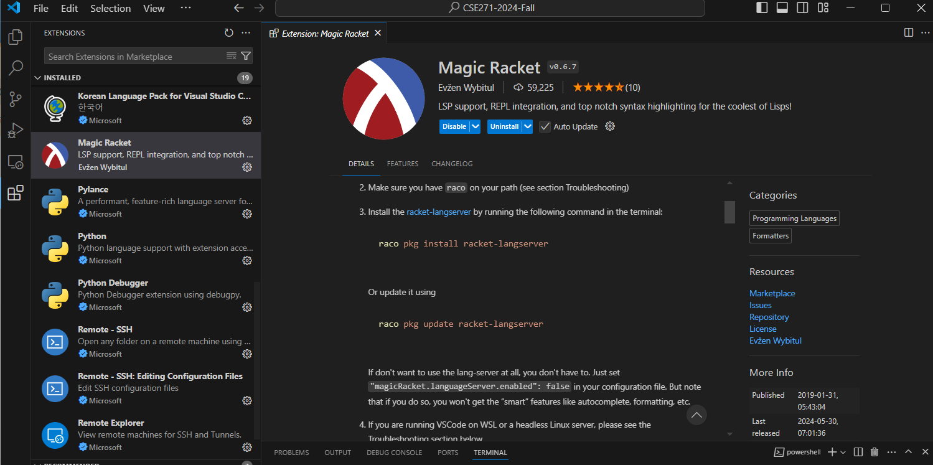Manage Remote - SSH: Editing Configuration Files gear
The image size is (933, 465).
click(247, 400)
